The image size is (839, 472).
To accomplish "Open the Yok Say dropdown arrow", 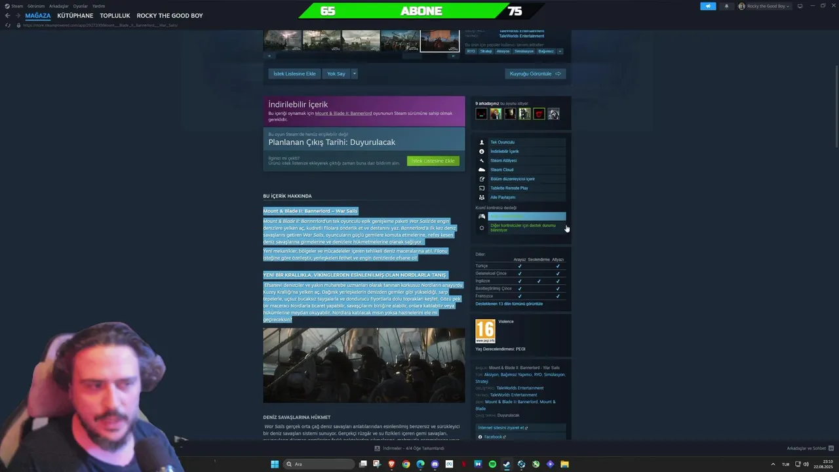I will (x=355, y=73).
